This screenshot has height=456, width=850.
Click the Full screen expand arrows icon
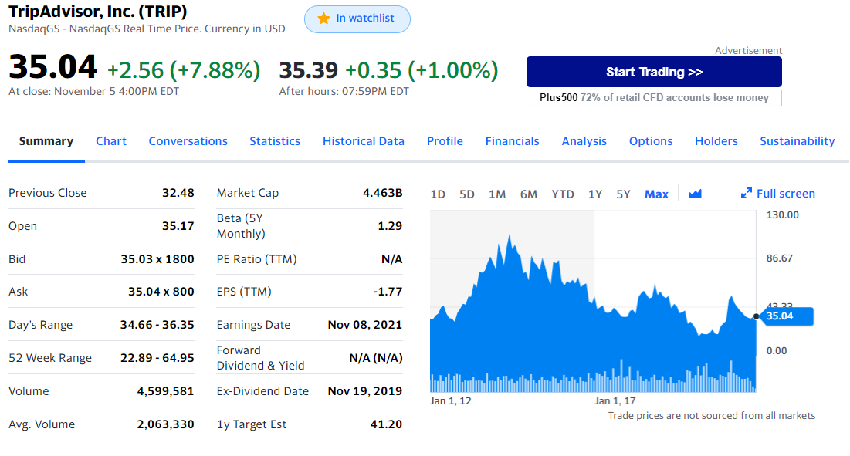pyautogui.click(x=746, y=194)
